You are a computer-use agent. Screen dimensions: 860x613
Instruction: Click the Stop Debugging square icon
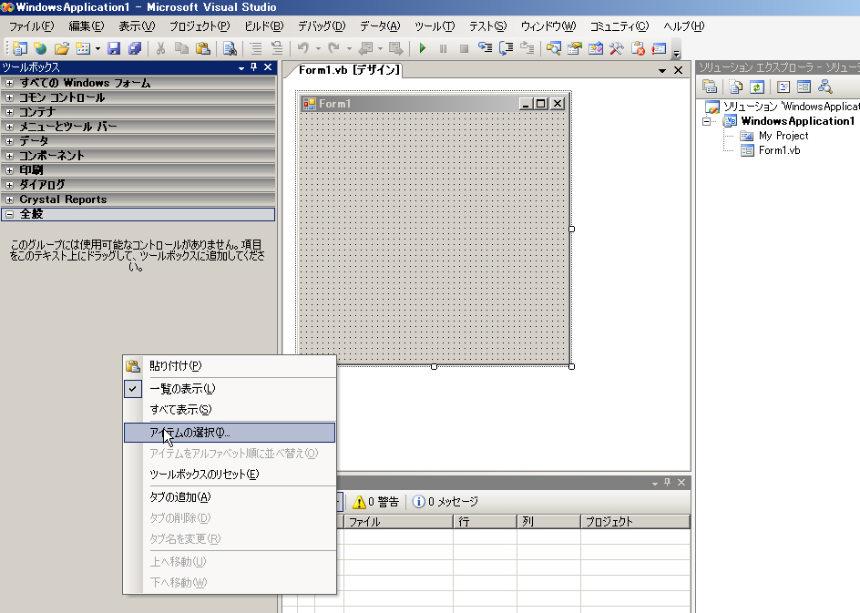pyautogui.click(x=464, y=48)
